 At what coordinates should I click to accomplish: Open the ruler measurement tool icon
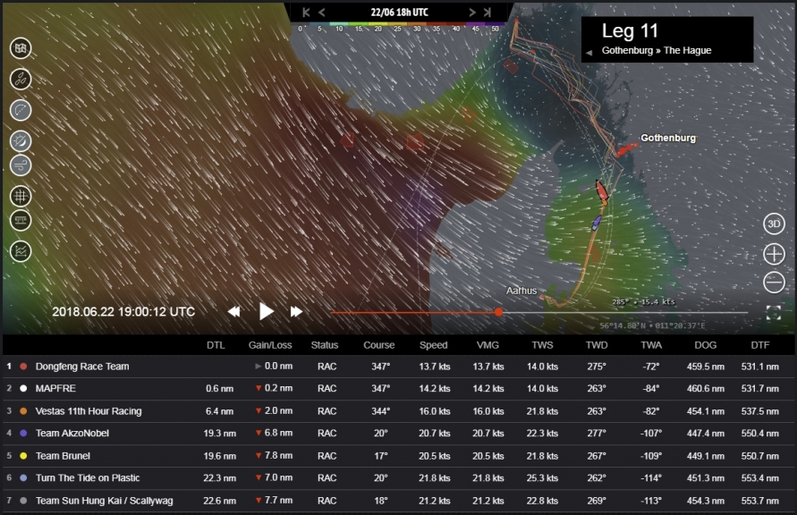click(21, 221)
